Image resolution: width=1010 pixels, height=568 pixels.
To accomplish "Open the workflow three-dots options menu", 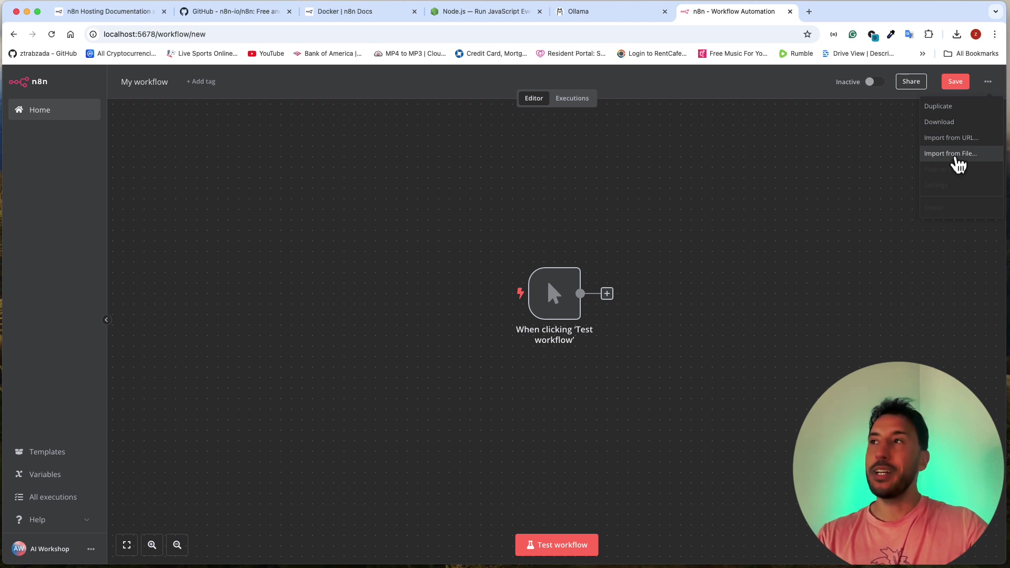I will click(x=988, y=82).
